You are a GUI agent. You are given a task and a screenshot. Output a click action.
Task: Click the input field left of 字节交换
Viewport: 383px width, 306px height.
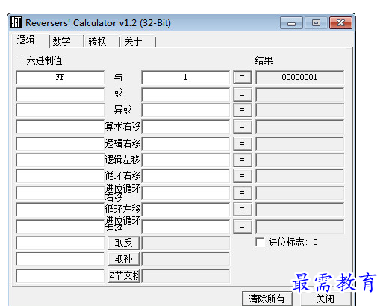tap(60, 275)
